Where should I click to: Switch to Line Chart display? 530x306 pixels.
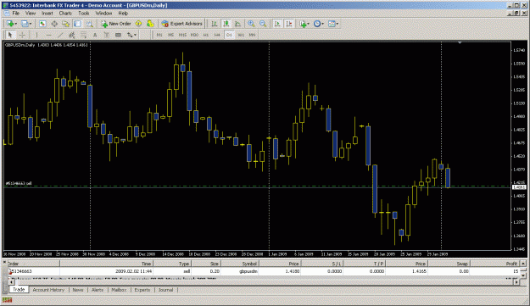pos(238,24)
